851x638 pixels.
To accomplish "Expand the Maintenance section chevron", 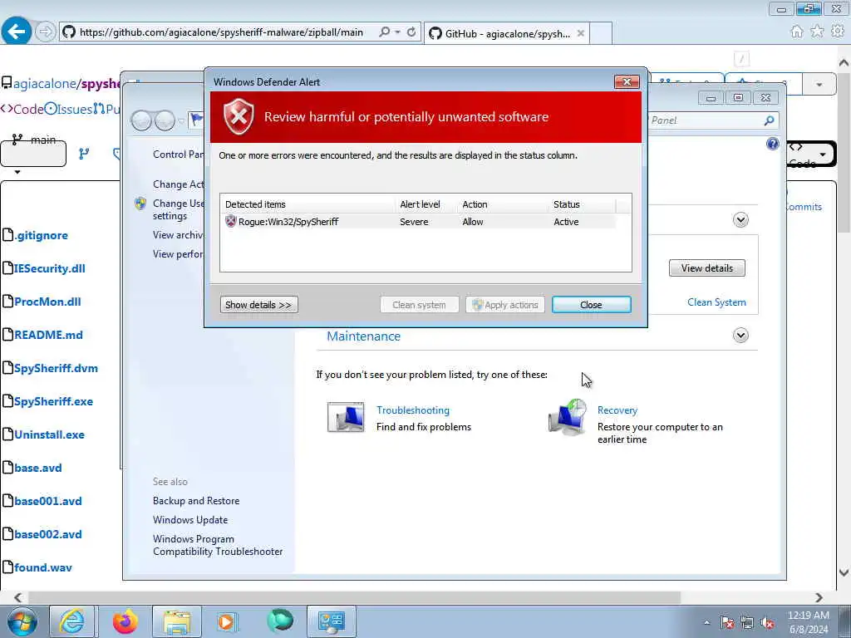I will point(740,336).
